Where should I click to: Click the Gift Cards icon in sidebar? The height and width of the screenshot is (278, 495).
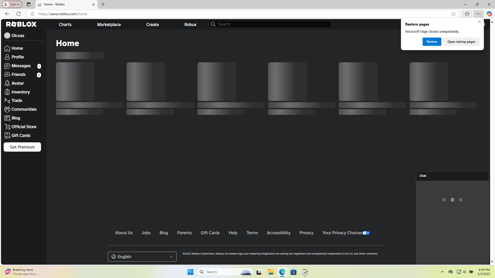click(x=7, y=135)
